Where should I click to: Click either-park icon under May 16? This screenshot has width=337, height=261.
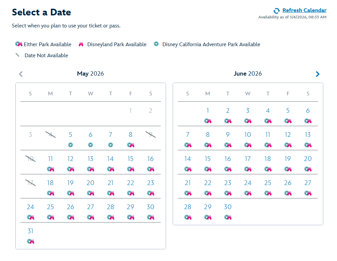click(151, 169)
